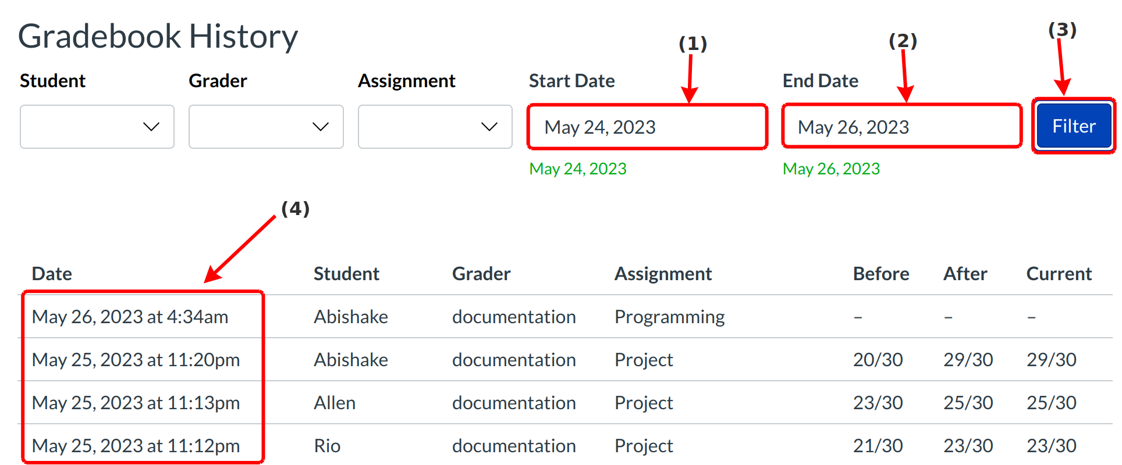Select the May 26, 2023 at 4:34am row

[x=130, y=317]
